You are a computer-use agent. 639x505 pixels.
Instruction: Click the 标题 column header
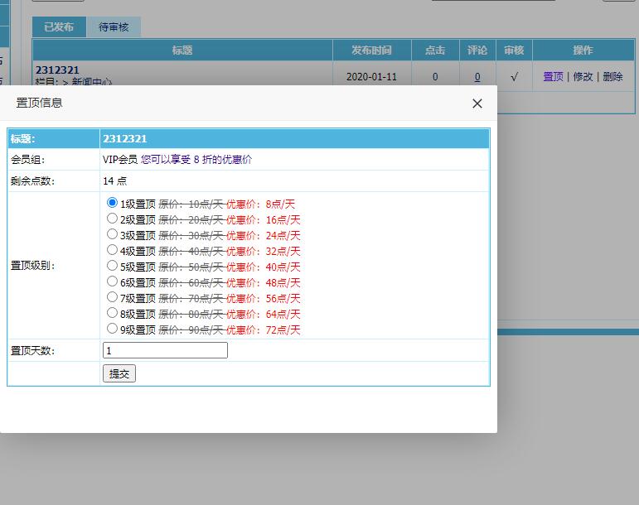click(182, 50)
